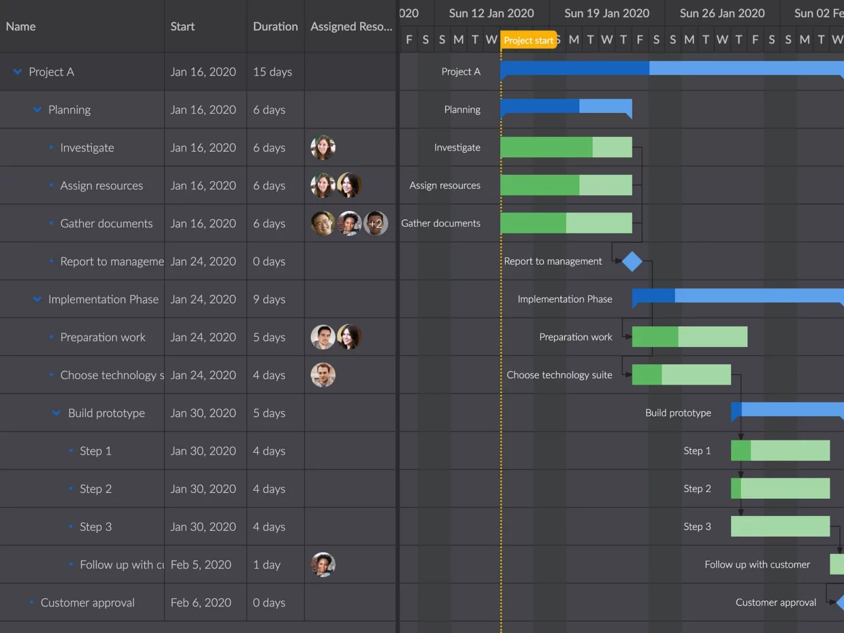Click the second avatar in Assign resources row
Screen dimensions: 844x633
click(x=349, y=185)
